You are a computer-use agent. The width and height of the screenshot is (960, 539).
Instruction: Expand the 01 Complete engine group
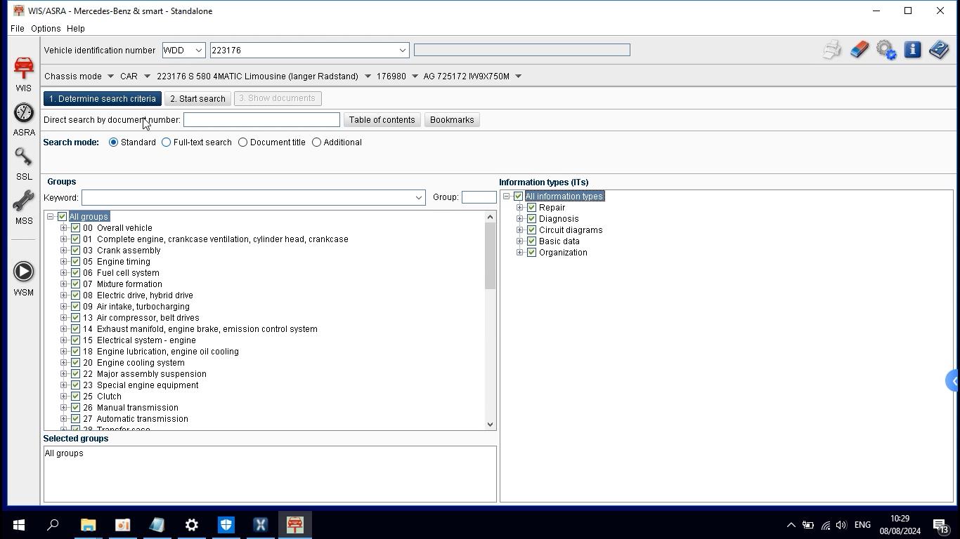64,239
